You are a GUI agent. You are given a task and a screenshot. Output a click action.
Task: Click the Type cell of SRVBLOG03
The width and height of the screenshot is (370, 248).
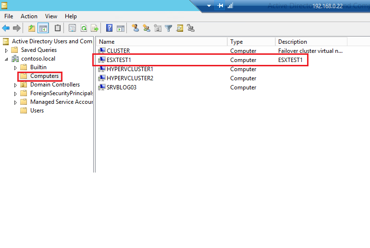243,87
